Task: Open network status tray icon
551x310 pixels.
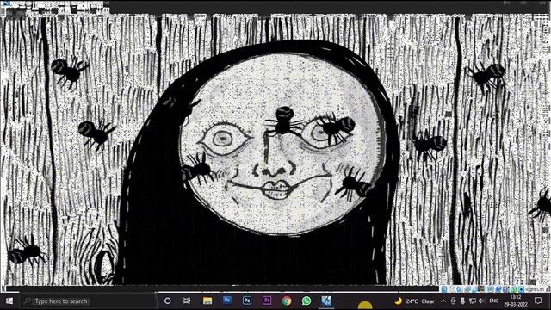Action: (x=473, y=301)
